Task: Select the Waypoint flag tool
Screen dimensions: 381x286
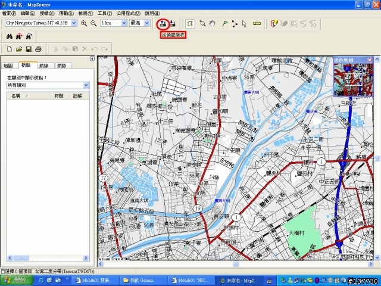Action: click(225, 24)
